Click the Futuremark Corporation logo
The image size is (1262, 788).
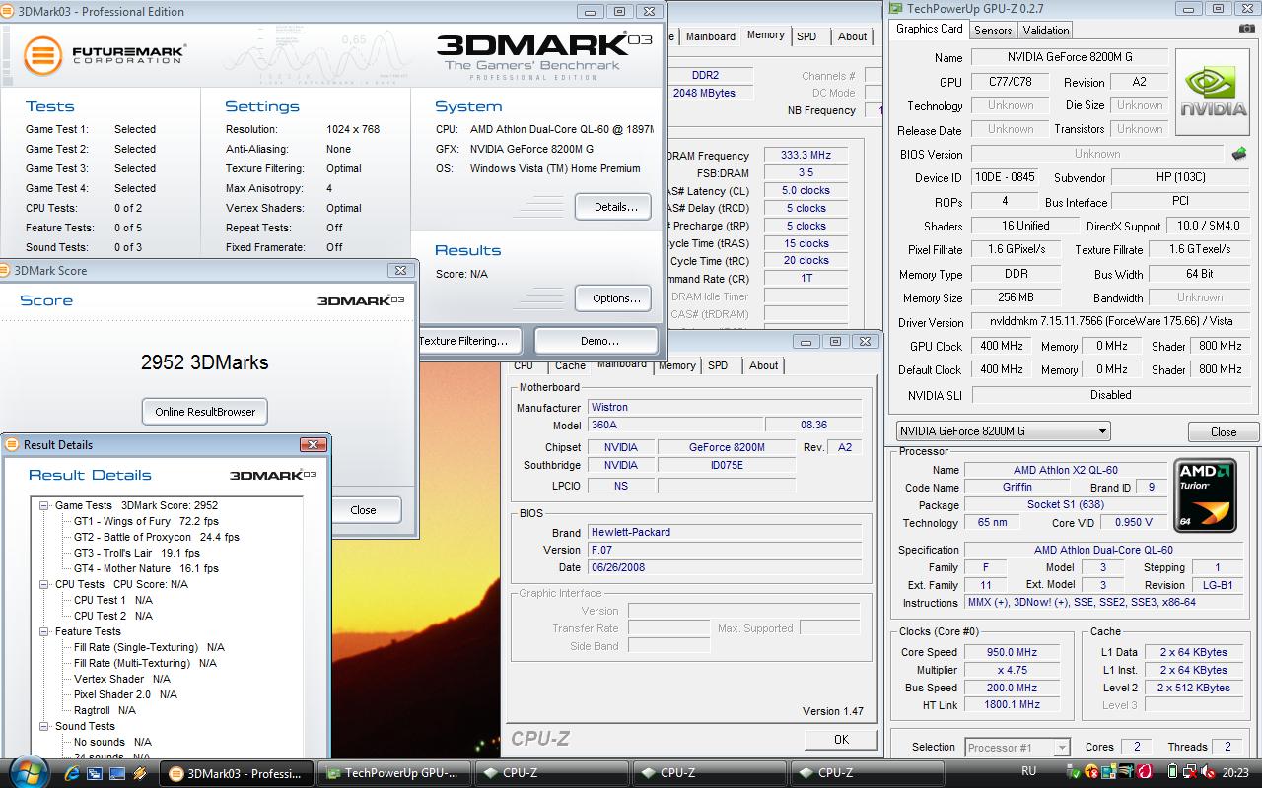pyautogui.click(x=104, y=55)
